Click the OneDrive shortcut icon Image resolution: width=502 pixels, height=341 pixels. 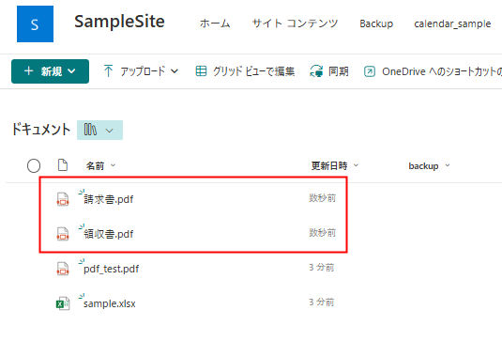(370, 71)
